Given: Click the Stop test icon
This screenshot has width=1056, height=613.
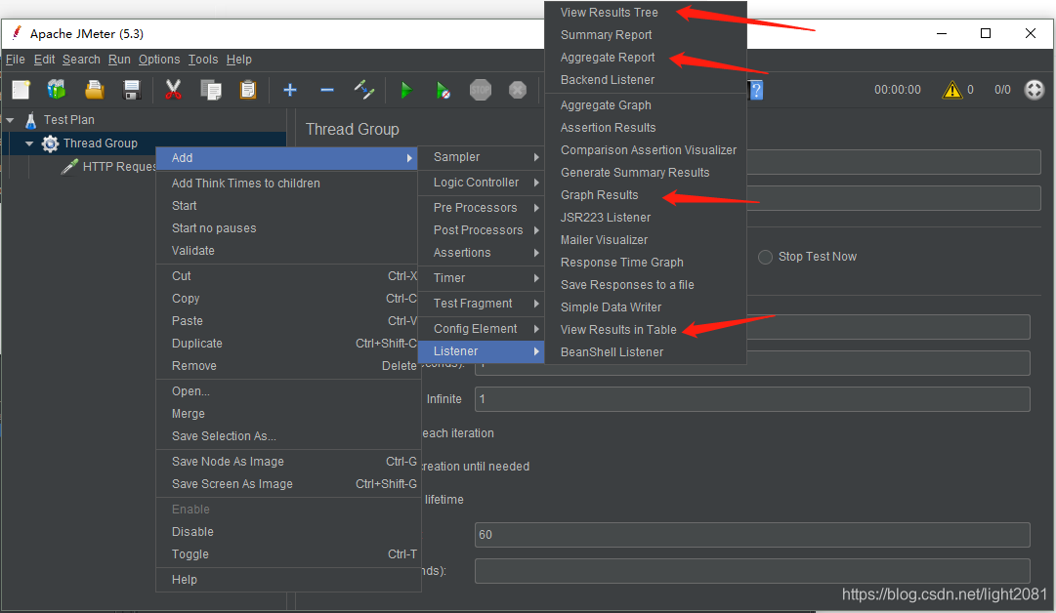Looking at the screenshot, I should [x=481, y=90].
